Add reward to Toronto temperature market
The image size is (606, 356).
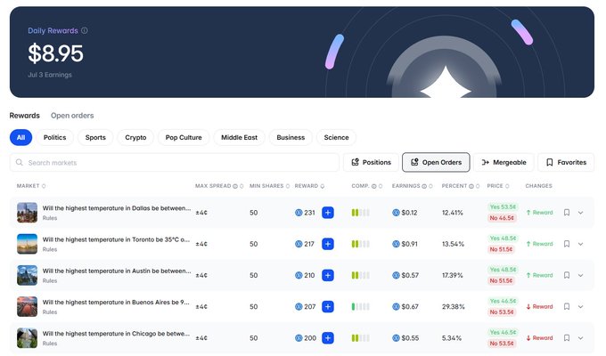coord(328,244)
